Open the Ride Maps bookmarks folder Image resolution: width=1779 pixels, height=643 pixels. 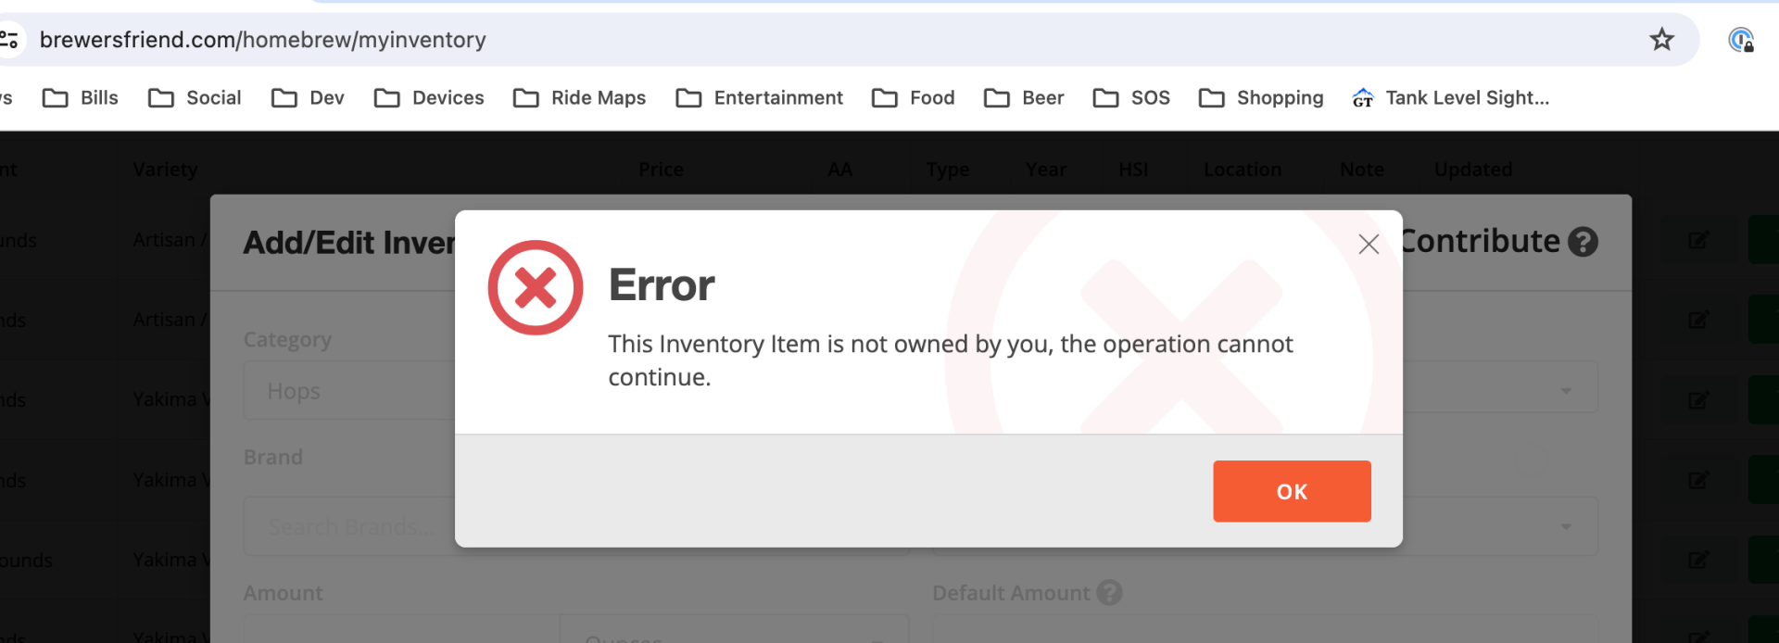click(x=579, y=98)
